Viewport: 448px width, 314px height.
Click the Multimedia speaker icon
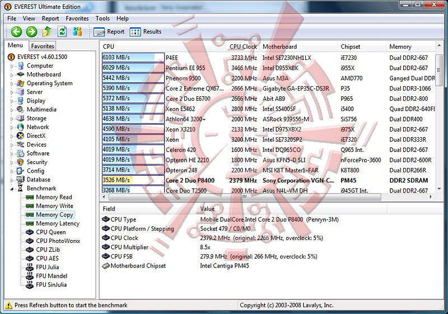click(x=20, y=109)
